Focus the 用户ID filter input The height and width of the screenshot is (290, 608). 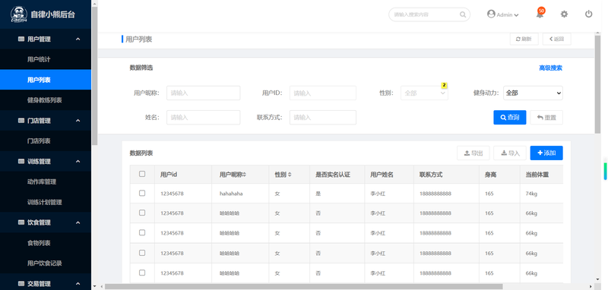322,93
